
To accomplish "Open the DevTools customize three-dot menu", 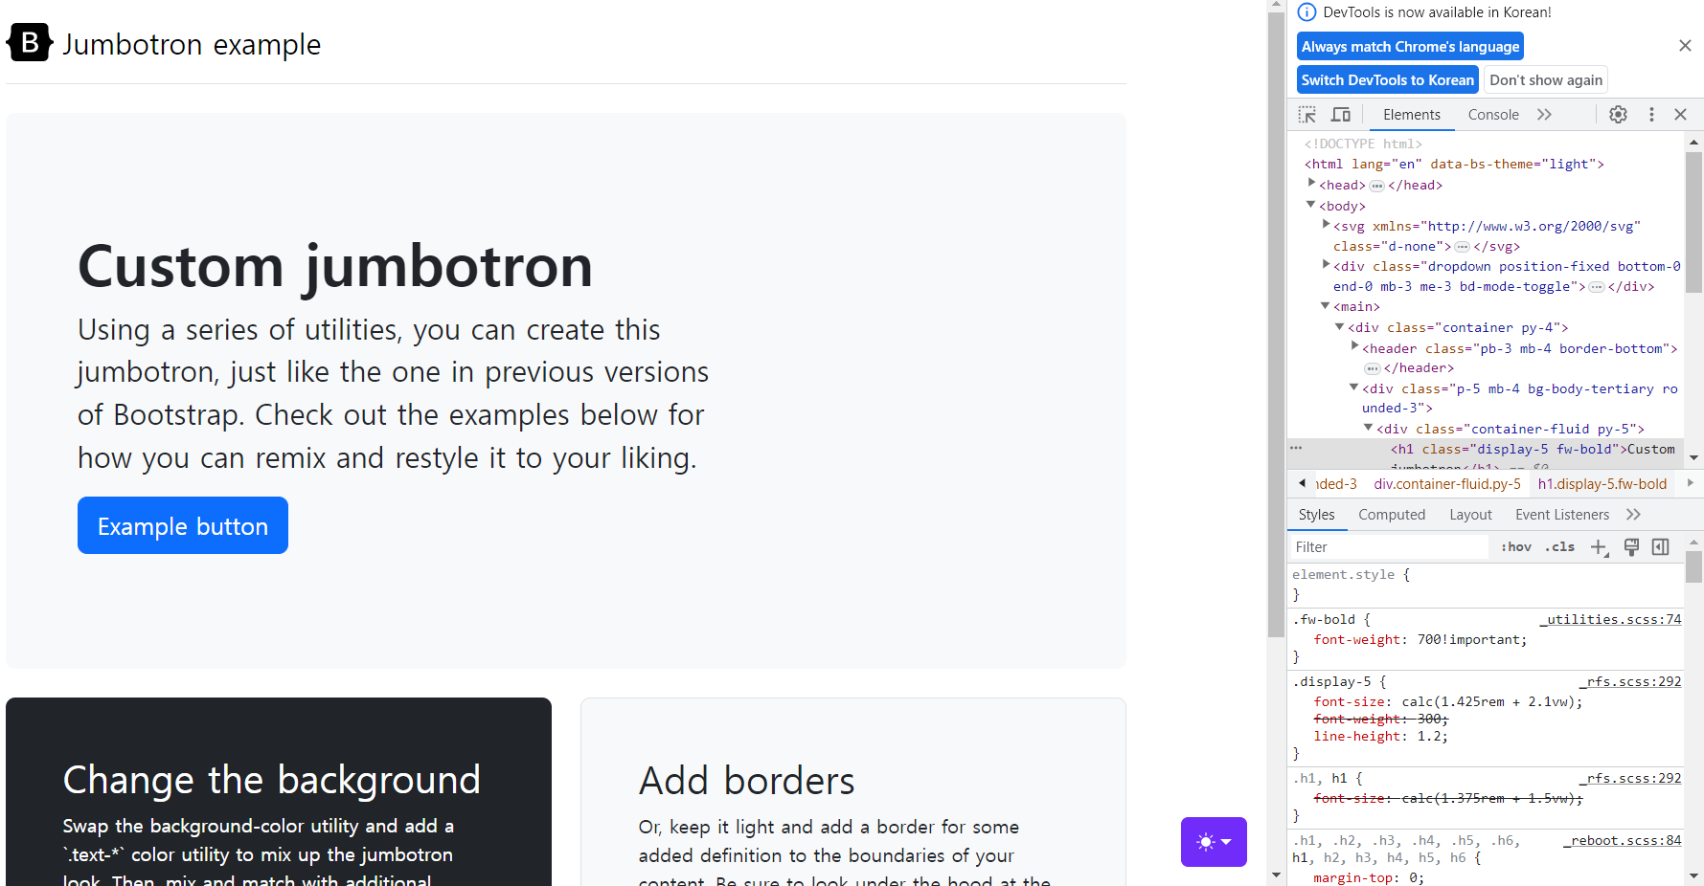I will pyautogui.click(x=1651, y=115).
